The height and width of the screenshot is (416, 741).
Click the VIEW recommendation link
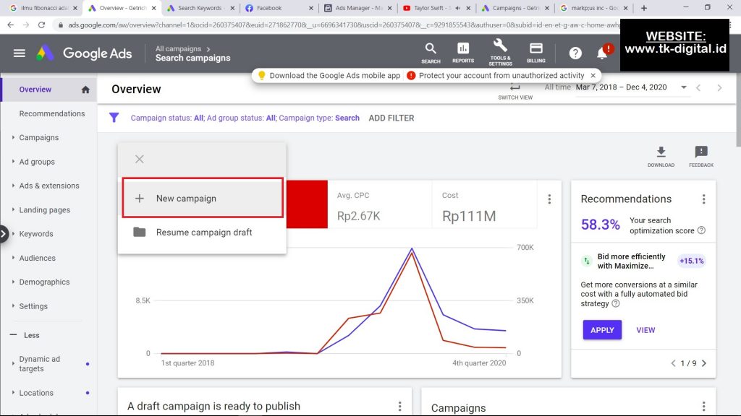pos(645,330)
